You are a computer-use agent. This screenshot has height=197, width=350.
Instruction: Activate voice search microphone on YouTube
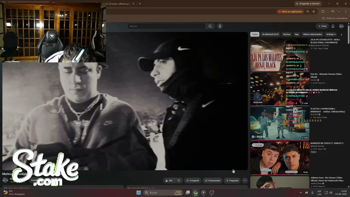[220, 26]
